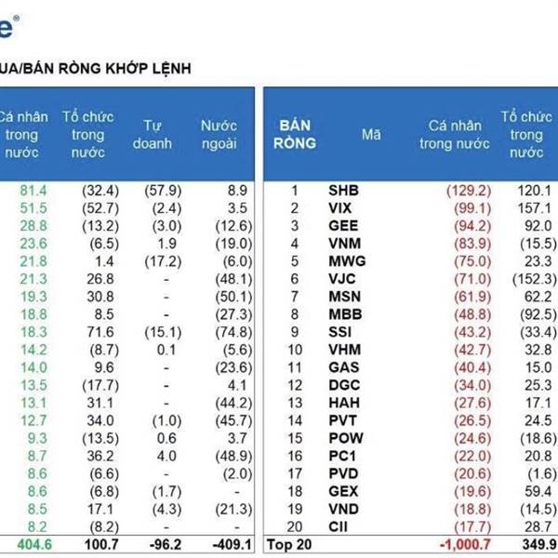Select the MWG stock code
Image resolution: width=558 pixels, height=558 pixels.
click(x=347, y=261)
